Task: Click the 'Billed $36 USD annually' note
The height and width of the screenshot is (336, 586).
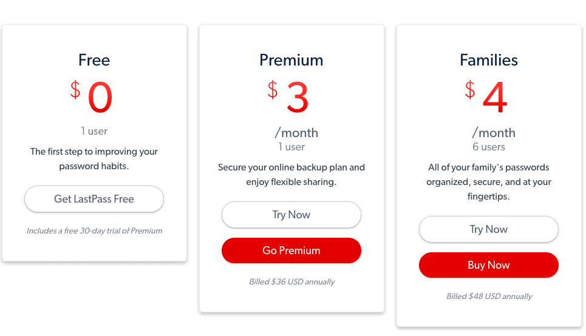Action: tap(291, 282)
